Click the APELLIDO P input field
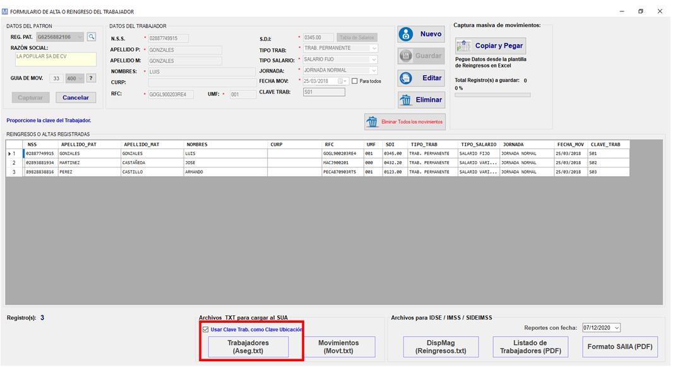Image resolution: width=673 pixels, height=367 pixels. [x=185, y=50]
